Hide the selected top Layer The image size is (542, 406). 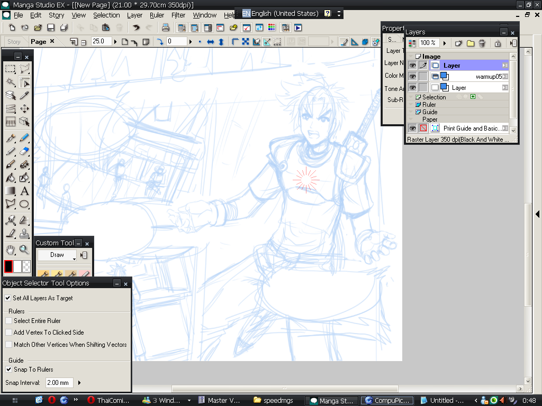pyautogui.click(x=412, y=65)
